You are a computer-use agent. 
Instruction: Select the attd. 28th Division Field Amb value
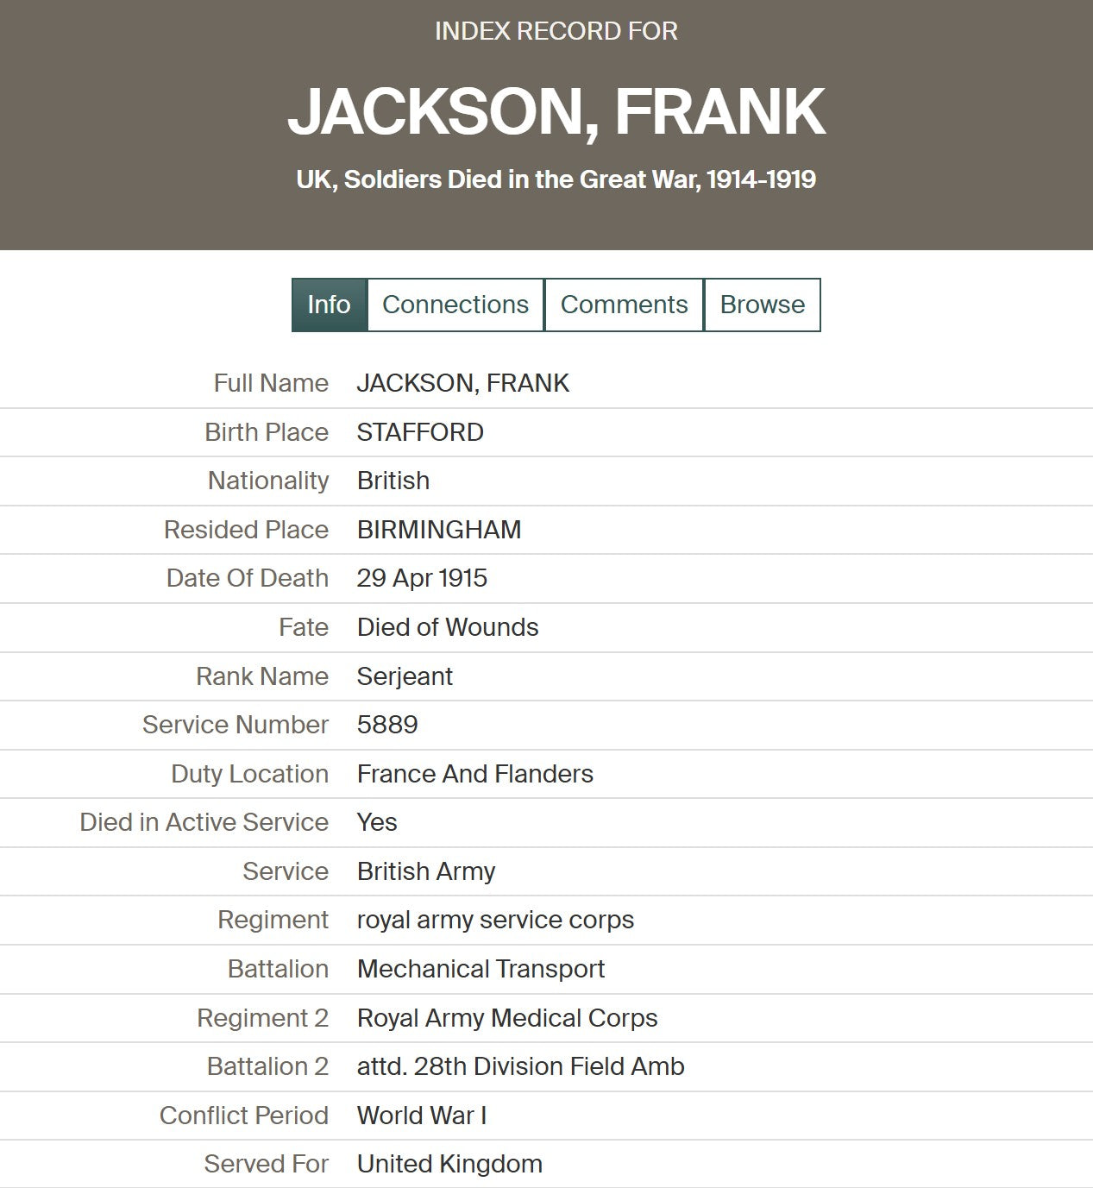[520, 1066]
